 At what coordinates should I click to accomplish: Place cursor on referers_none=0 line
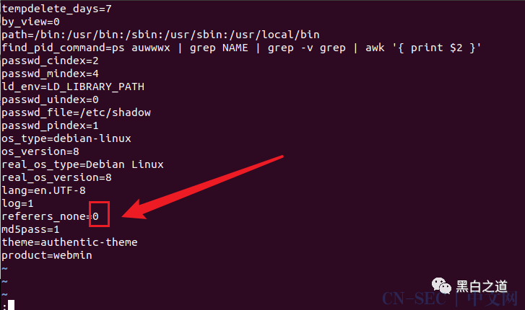pos(51,216)
